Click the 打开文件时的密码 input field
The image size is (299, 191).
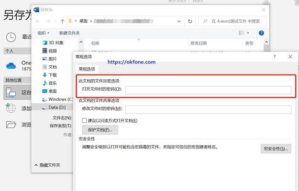tap(208, 90)
